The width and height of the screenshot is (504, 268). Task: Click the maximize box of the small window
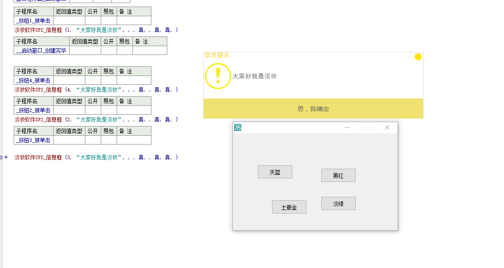367,128
